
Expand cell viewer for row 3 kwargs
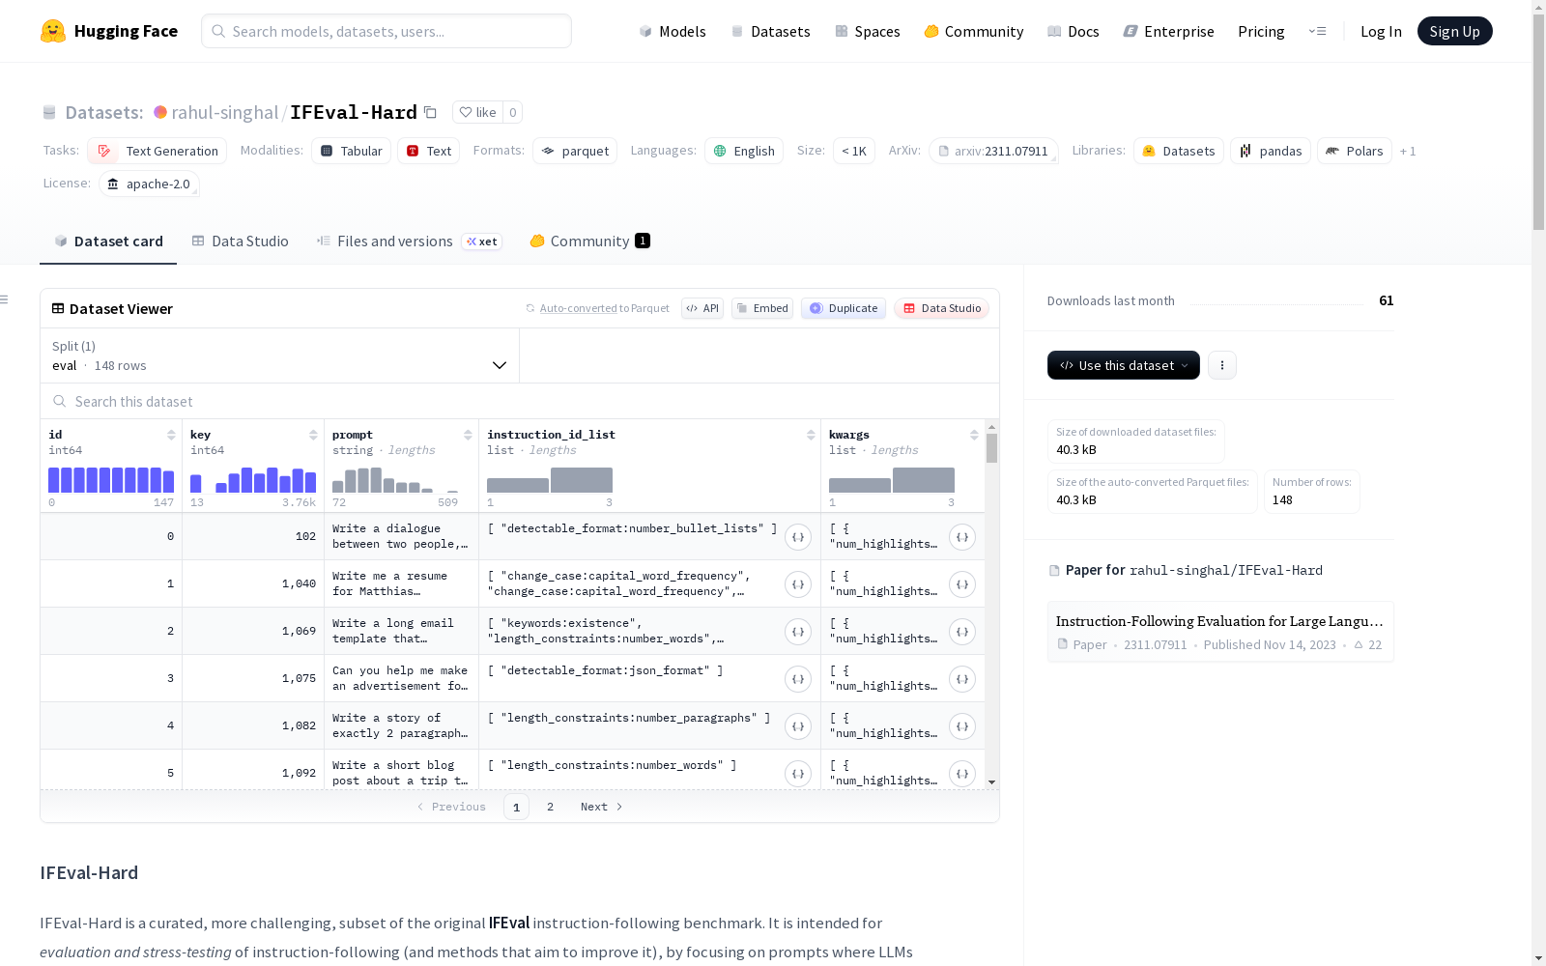tap(962, 679)
